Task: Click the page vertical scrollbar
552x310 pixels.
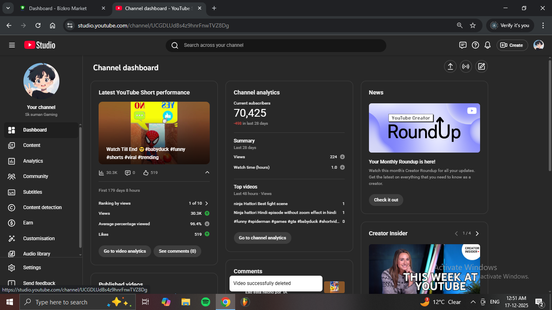Action: pos(550,115)
